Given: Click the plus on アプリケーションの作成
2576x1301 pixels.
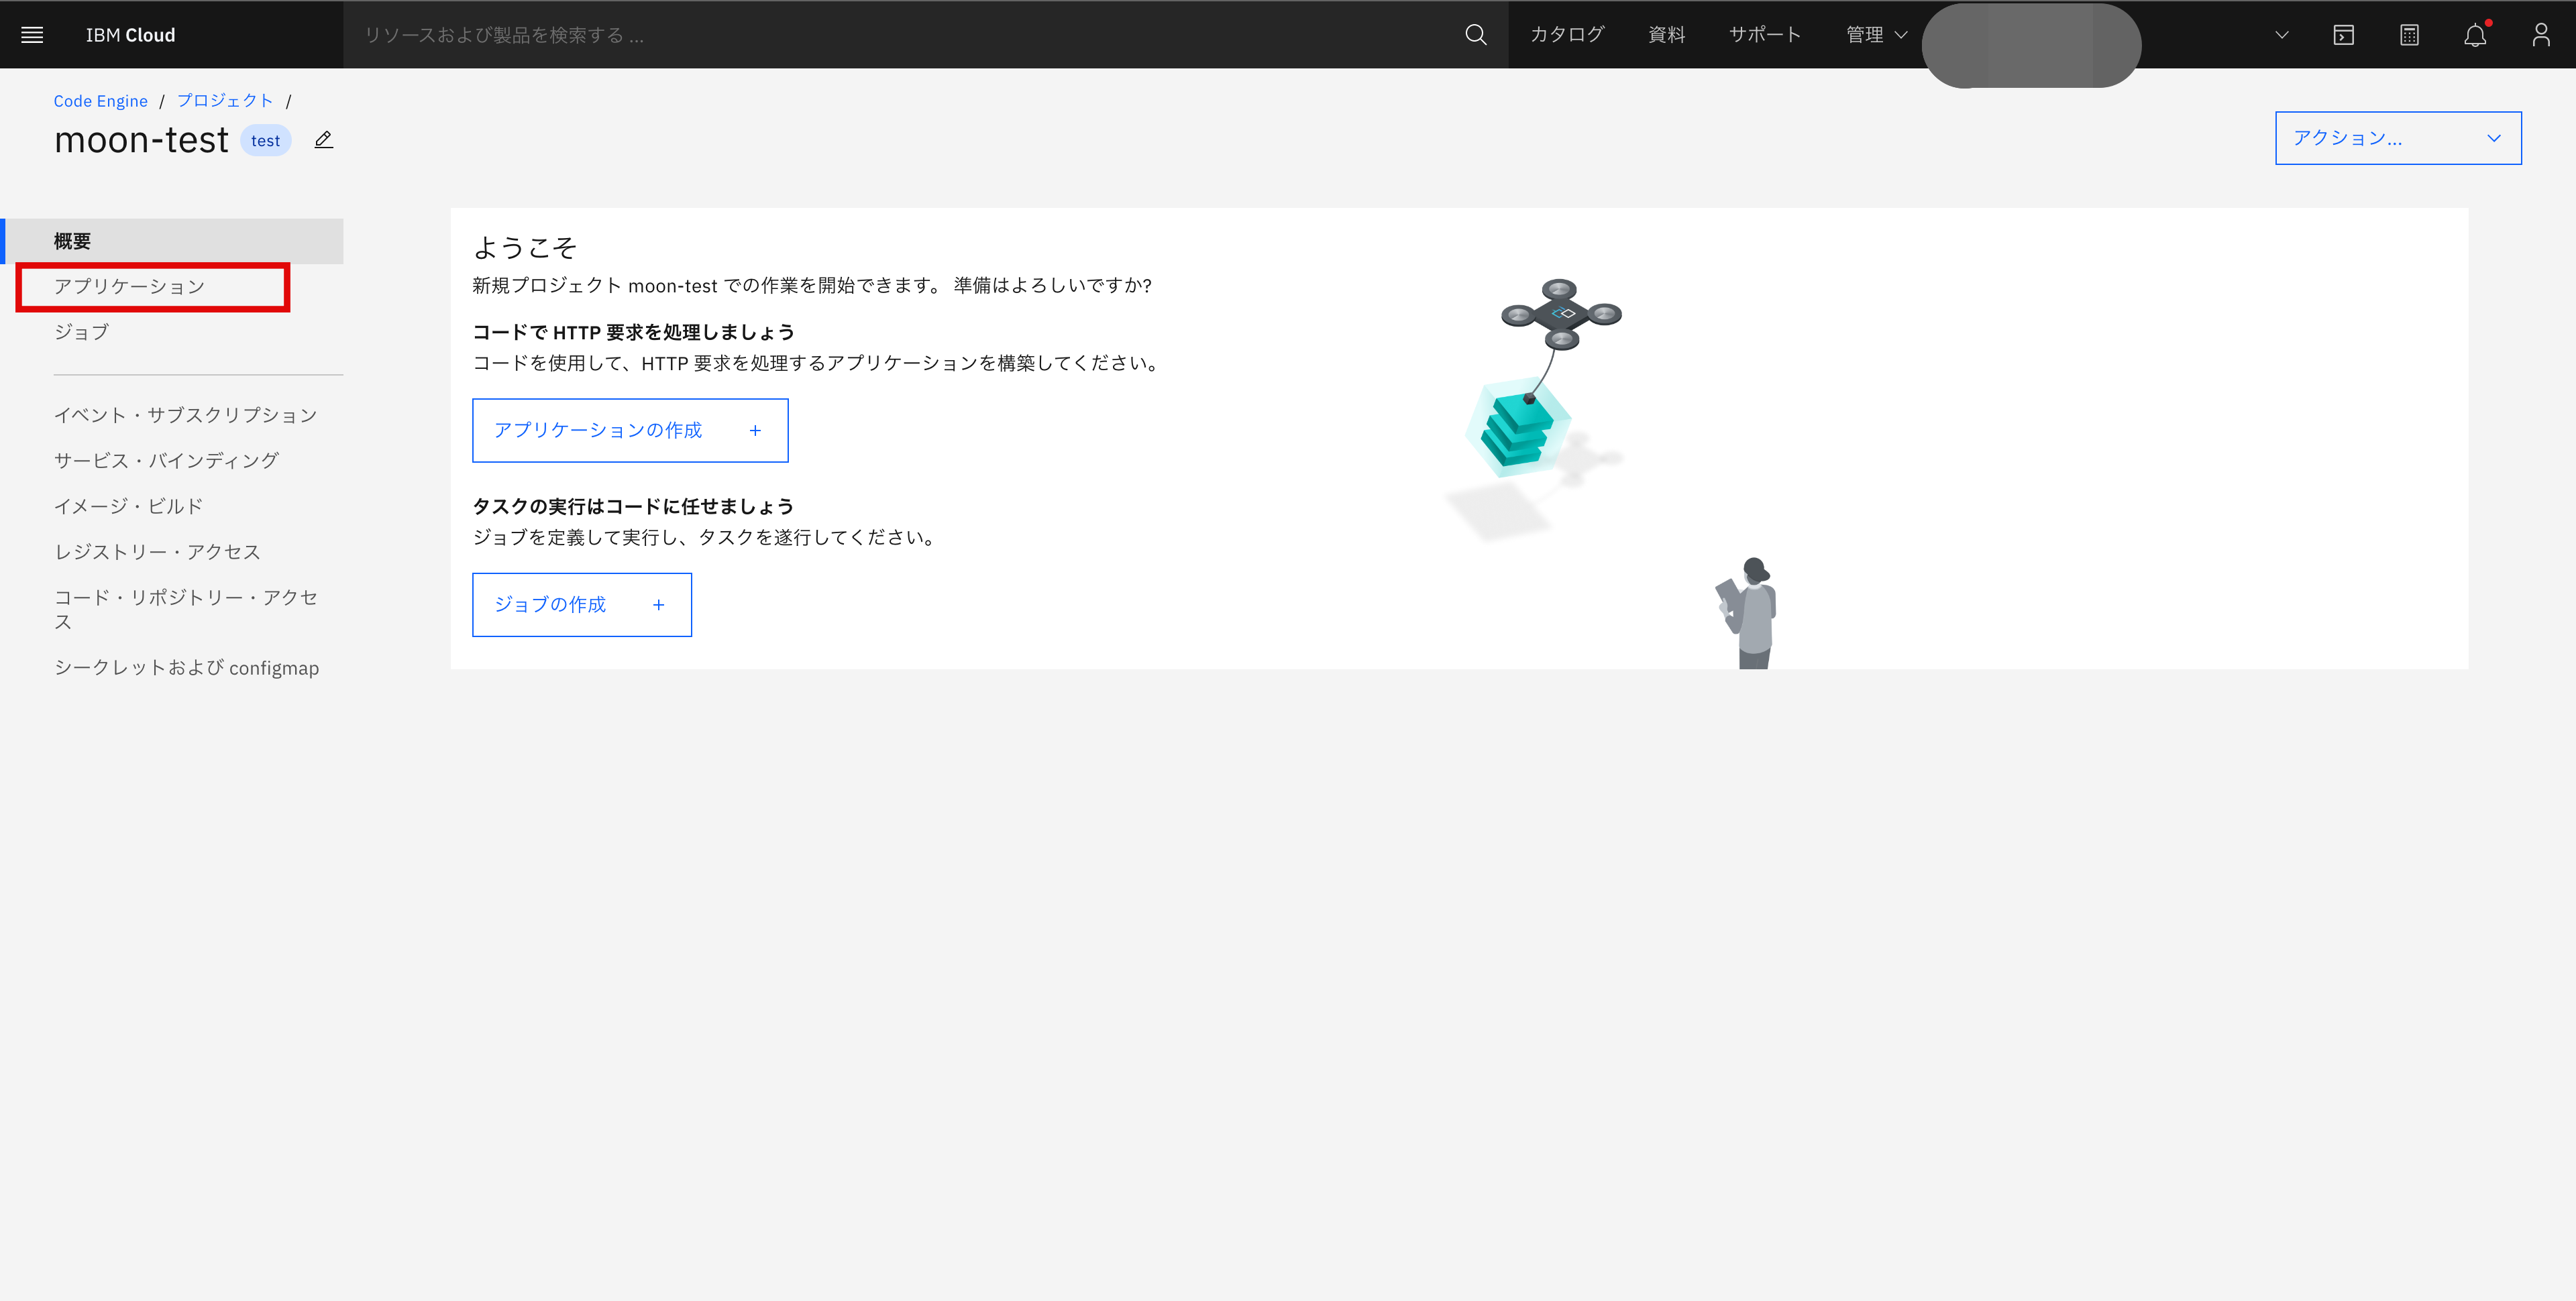Looking at the screenshot, I should click(x=755, y=430).
